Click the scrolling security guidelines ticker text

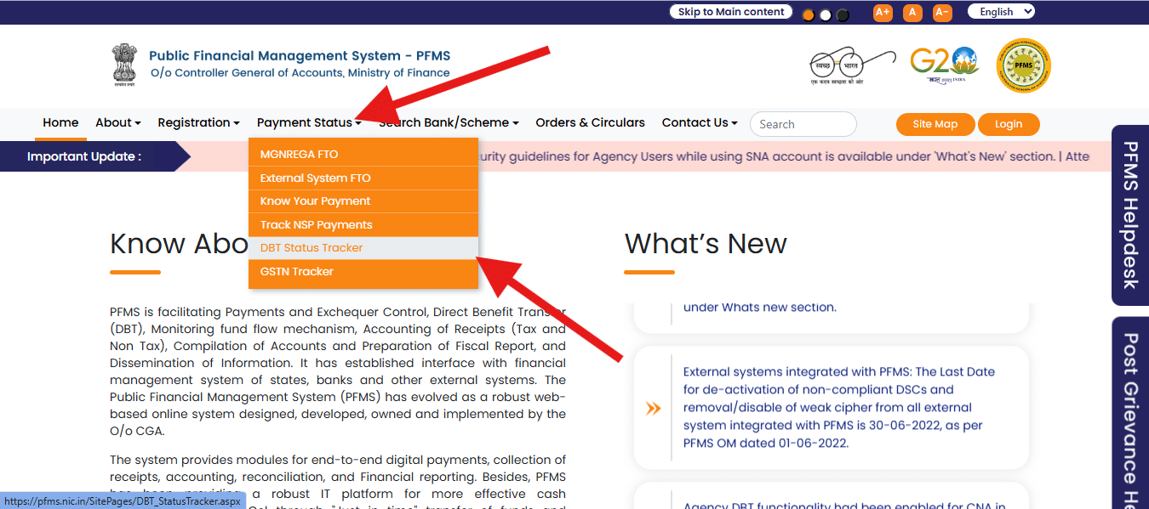coord(785,156)
